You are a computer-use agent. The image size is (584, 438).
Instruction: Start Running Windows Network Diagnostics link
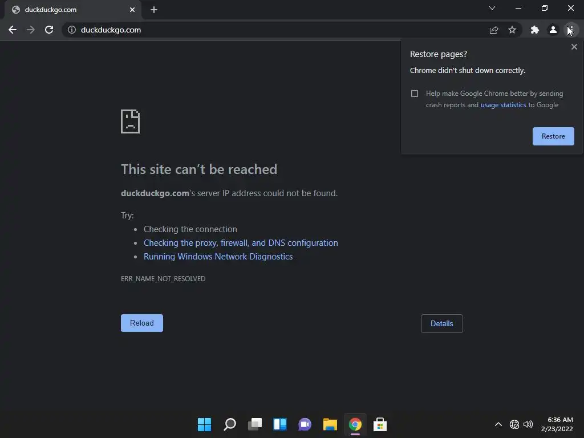pyautogui.click(x=218, y=257)
